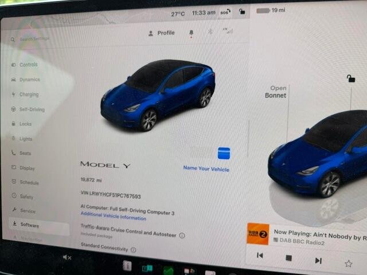
Task: Tap the 19,872 mi odometer reading
Action: tap(91, 180)
